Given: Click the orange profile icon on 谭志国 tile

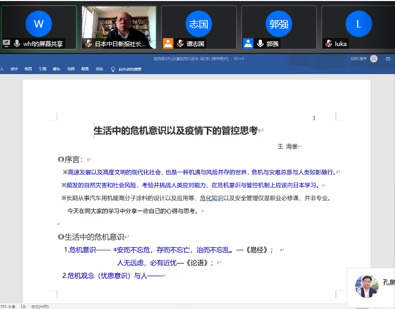Looking at the screenshot, I should (x=168, y=43).
